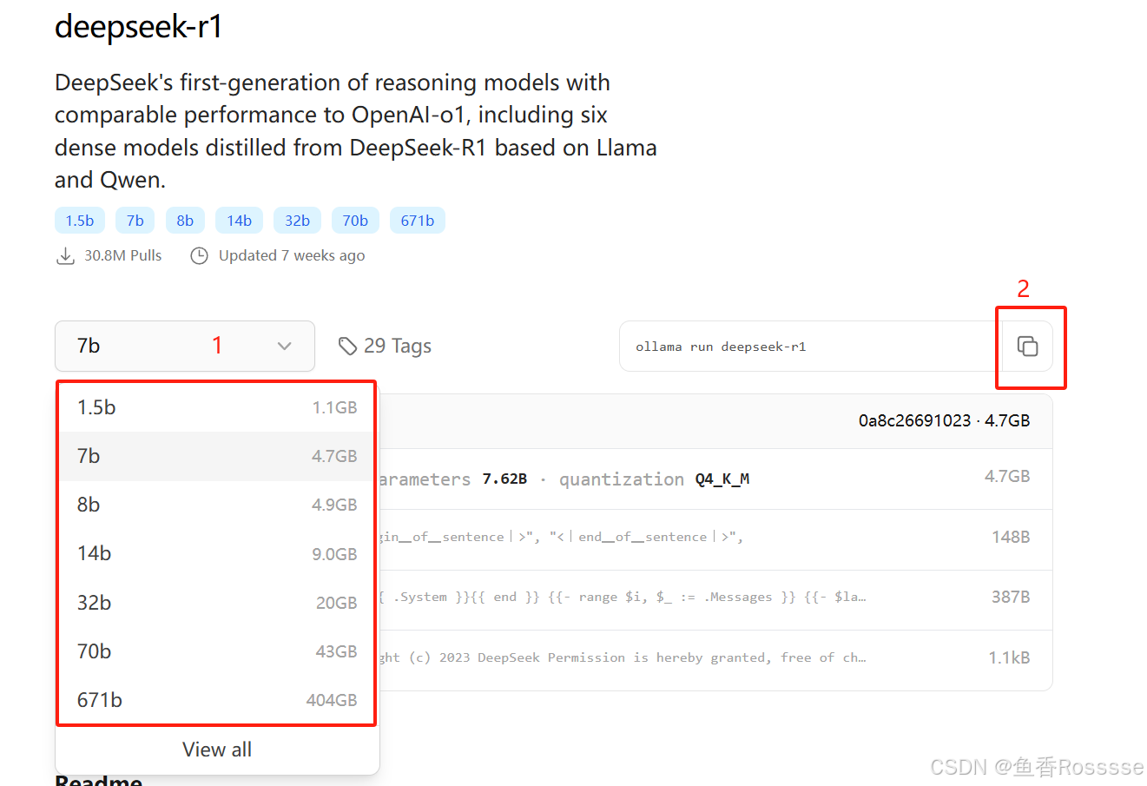Click the clock icon beside Updated 7 weeks ago
Image resolution: width=1147 pixels, height=786 pixels.
click(x=199, y=255)
